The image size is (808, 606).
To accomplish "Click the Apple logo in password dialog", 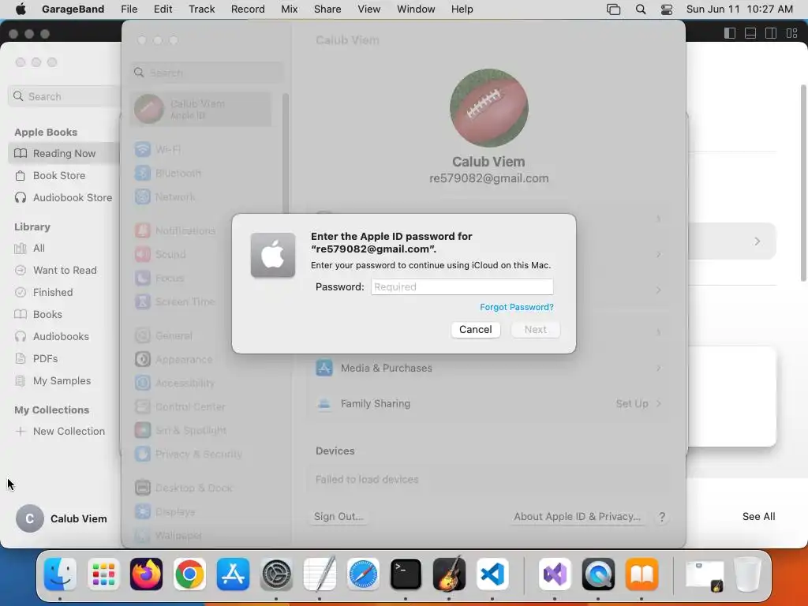I will click(x=273, y=255).
